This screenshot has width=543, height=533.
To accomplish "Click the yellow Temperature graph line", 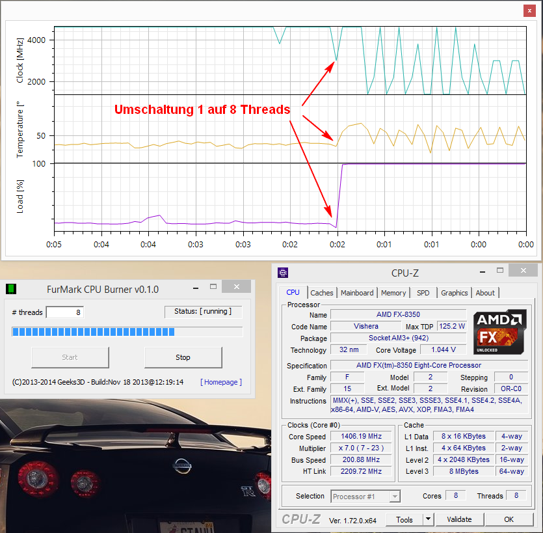I will pyautogui.click(x=290, y=137).
